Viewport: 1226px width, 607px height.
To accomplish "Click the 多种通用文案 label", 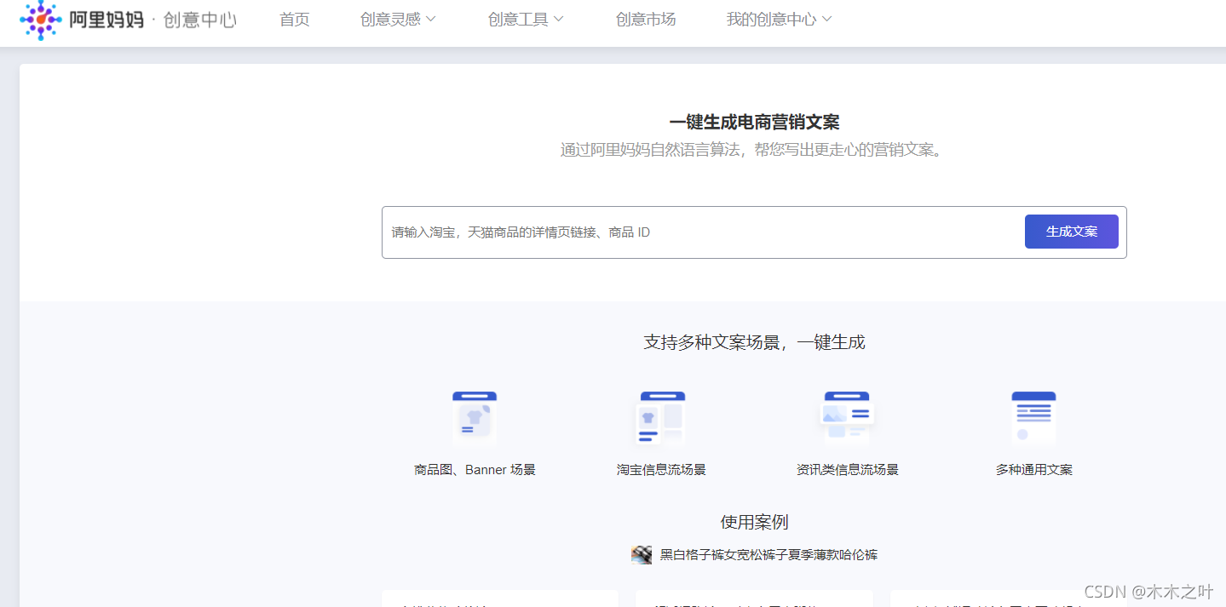I will pyautogui.click(x=1033, y=470).
